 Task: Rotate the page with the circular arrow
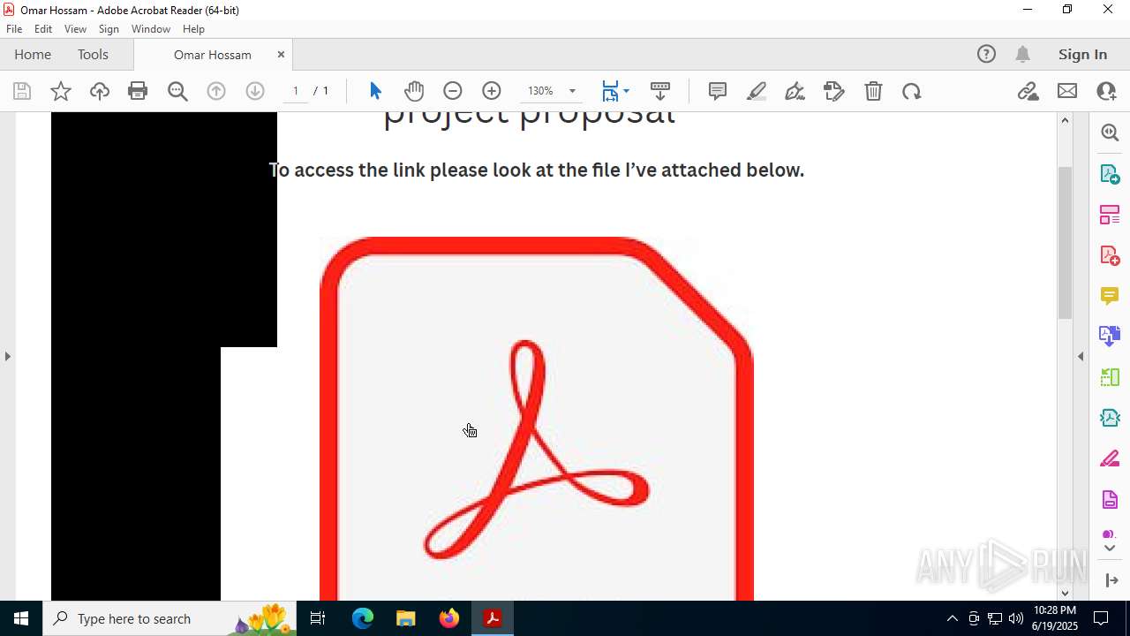click(912, 91)
